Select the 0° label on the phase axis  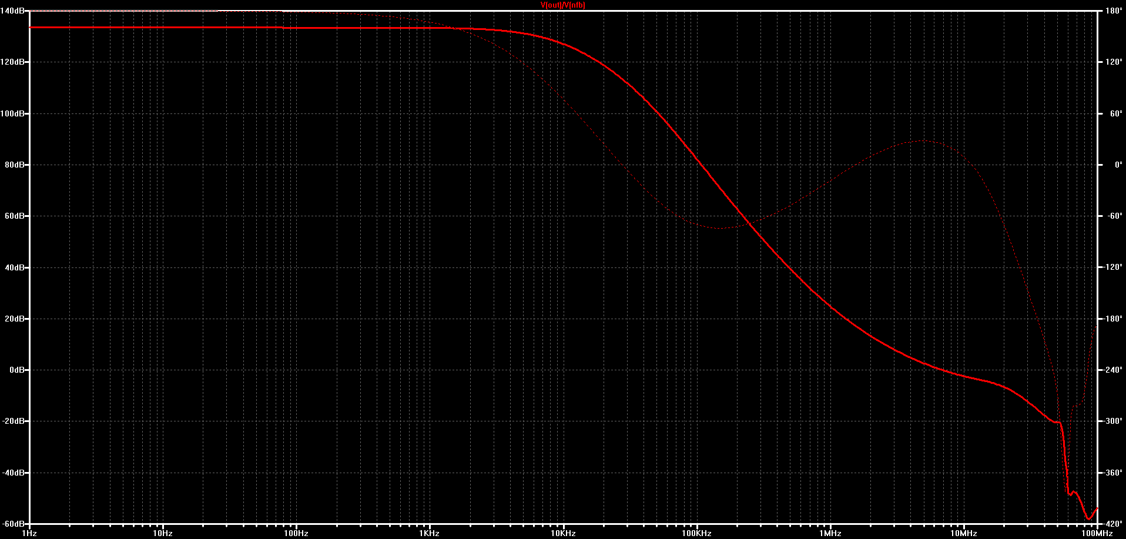1118,165
